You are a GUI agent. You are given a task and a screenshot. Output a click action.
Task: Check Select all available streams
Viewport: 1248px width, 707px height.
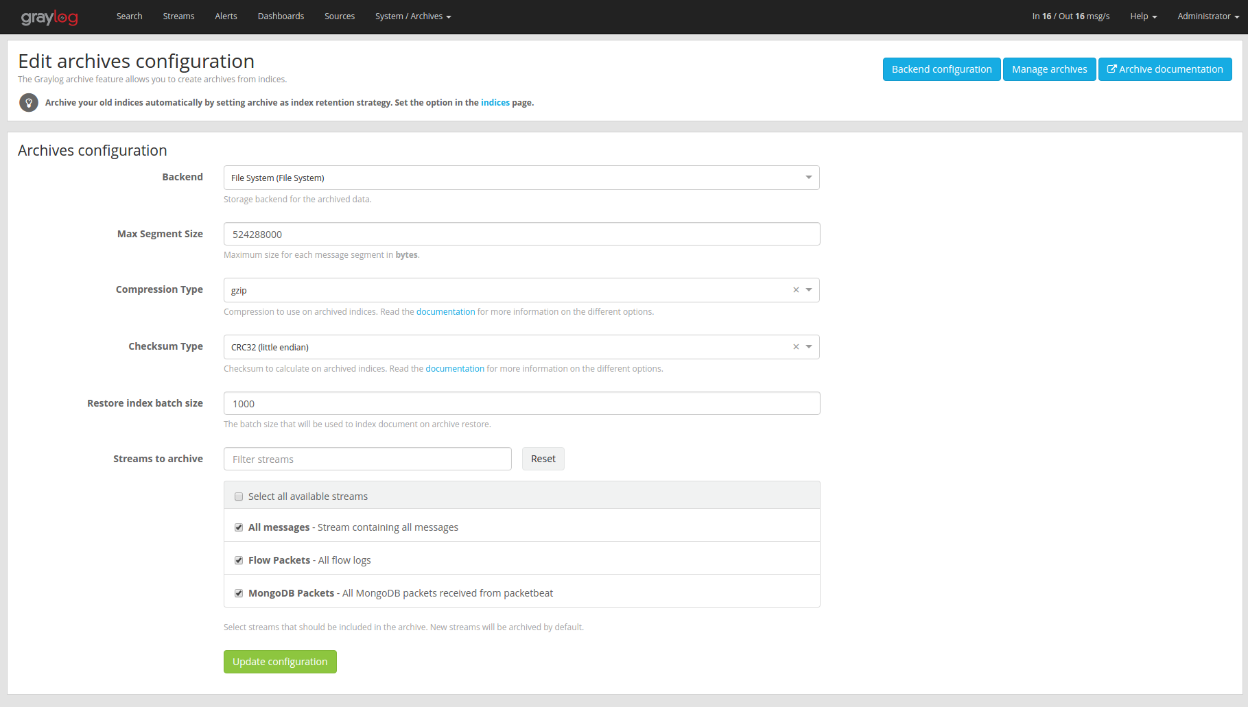(x=238, y=496)
